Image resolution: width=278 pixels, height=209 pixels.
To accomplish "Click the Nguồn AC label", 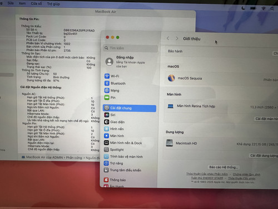I will 29,94.
